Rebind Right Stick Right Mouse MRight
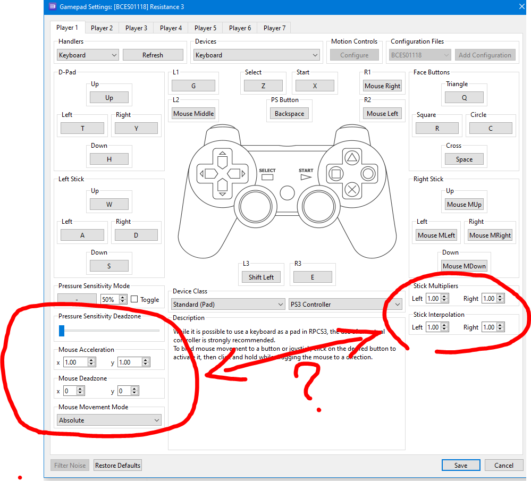 tap(490, 235)
